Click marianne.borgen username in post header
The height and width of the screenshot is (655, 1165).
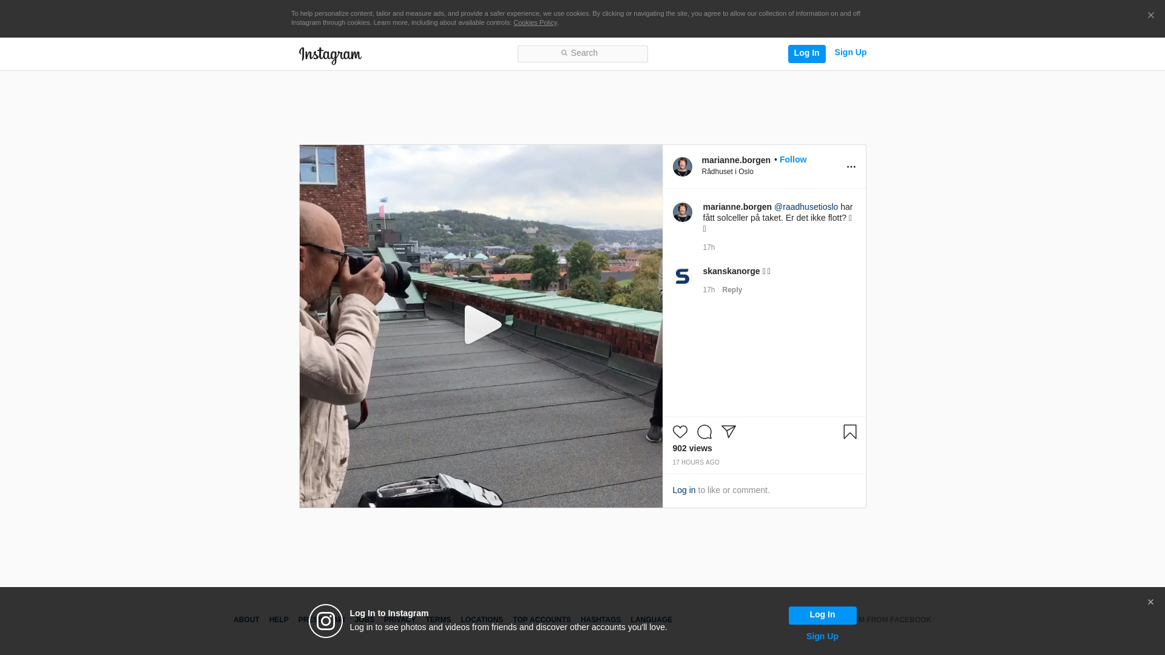point(735,160)
